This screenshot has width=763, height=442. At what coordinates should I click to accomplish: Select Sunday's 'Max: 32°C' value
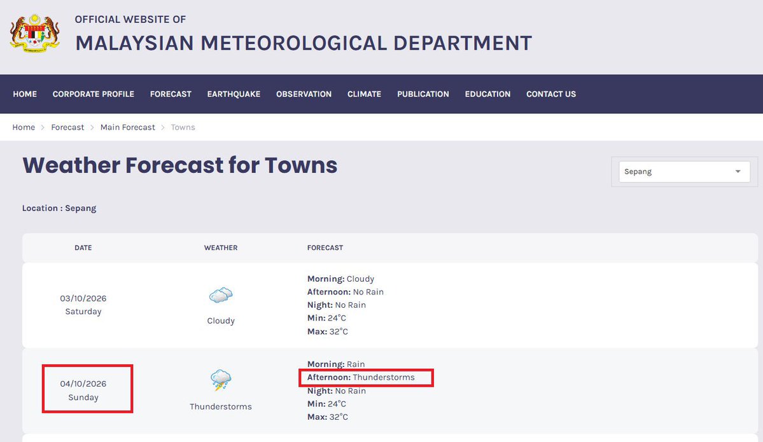tap(328, 417)
